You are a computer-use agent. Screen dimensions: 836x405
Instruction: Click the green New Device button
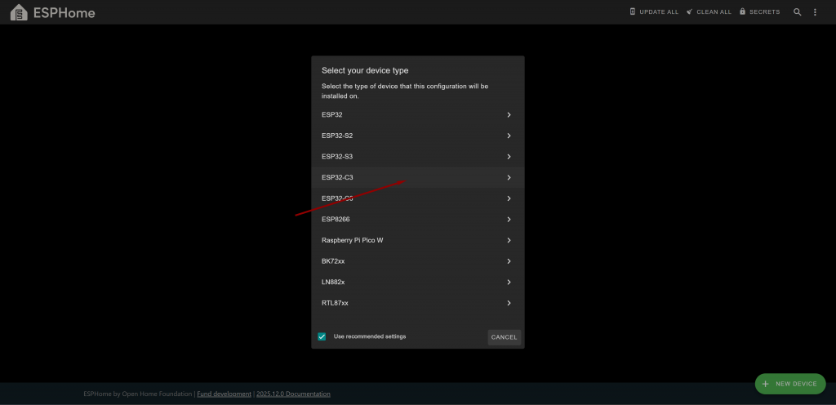pos(789,384)
